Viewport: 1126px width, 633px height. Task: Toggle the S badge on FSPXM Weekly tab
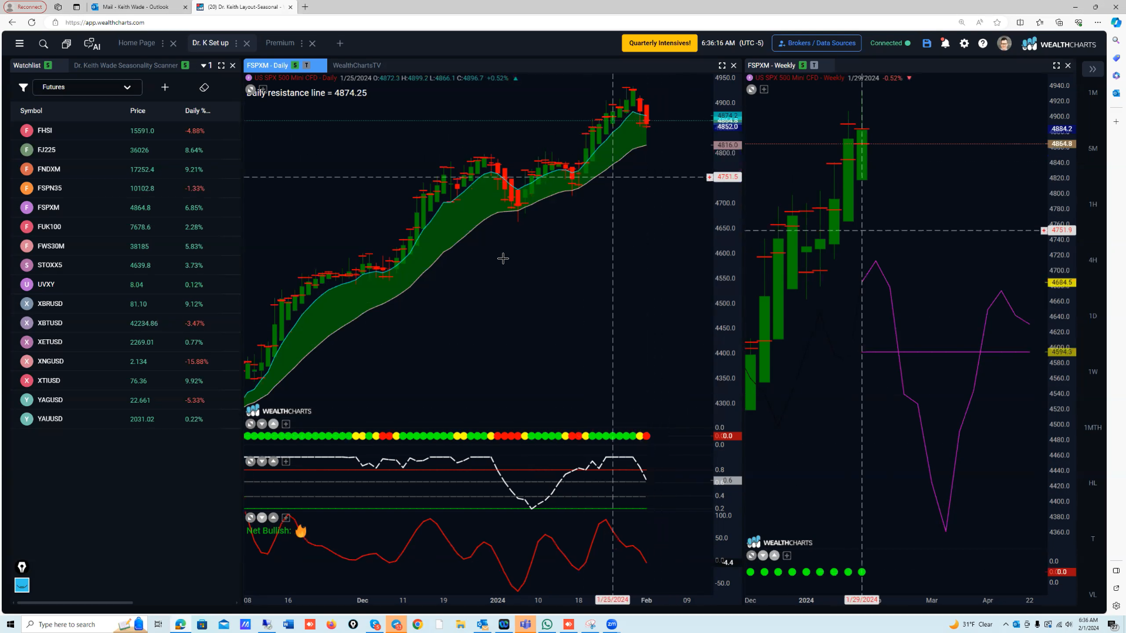(802, 66)
